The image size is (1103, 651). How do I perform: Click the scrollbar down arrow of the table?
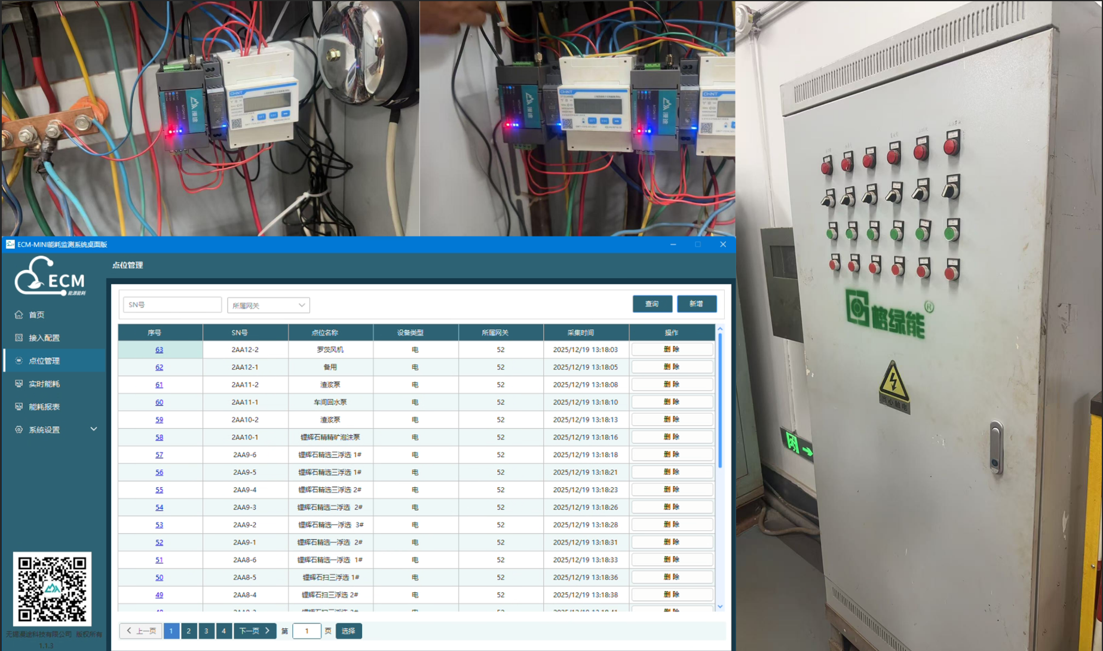(x=720, y=607)
